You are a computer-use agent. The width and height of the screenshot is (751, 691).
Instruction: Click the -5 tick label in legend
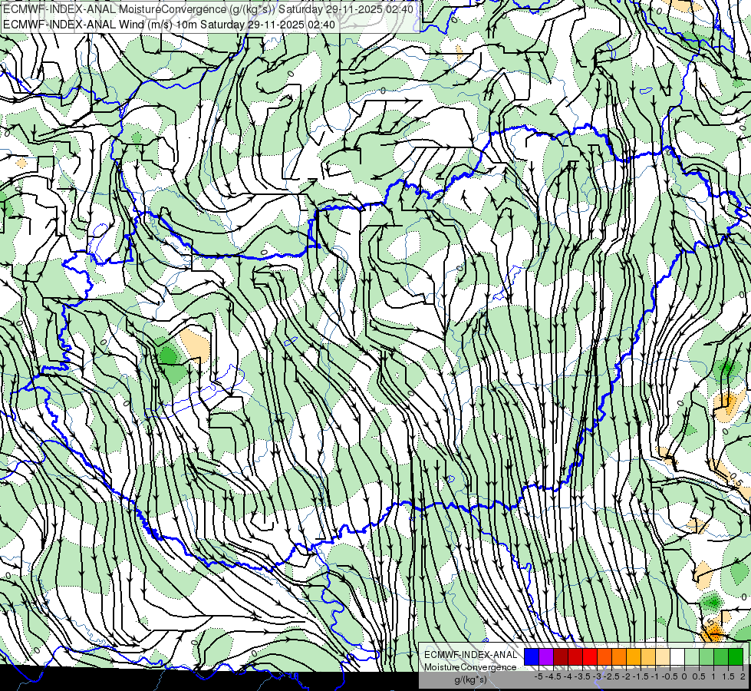(539, 676)
